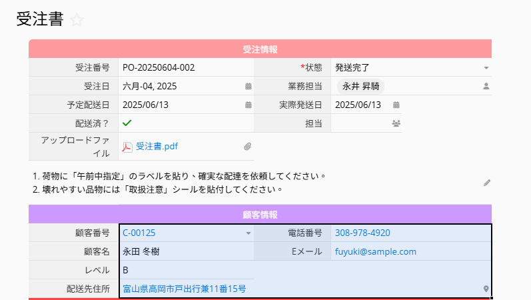The width and height of the screenshot is (531, 300).
Task: Click PDF file icon beside 受注書.pdf
Action: click(127, 147)
